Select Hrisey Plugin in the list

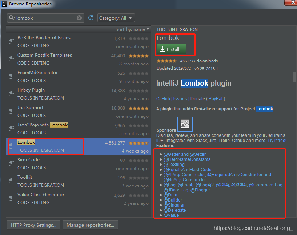pyautogui.click(x=79, y=94)
